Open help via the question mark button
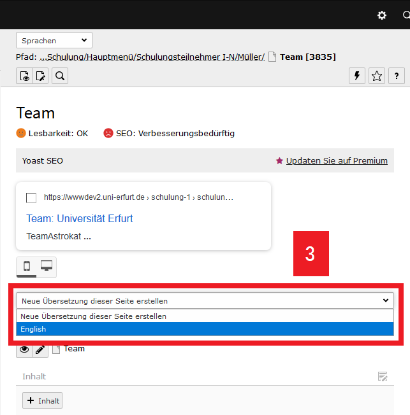The width and height of the screenshot is (410, 415). 397,76
